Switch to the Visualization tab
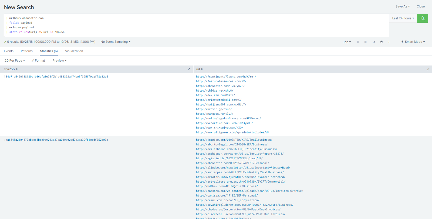The image size is (432, 219). [x=74, y=51]
